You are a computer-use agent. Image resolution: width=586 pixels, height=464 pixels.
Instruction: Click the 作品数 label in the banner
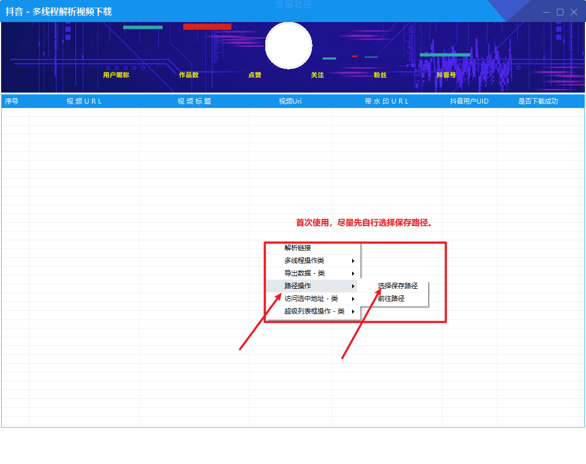click(x=189, y=75)
